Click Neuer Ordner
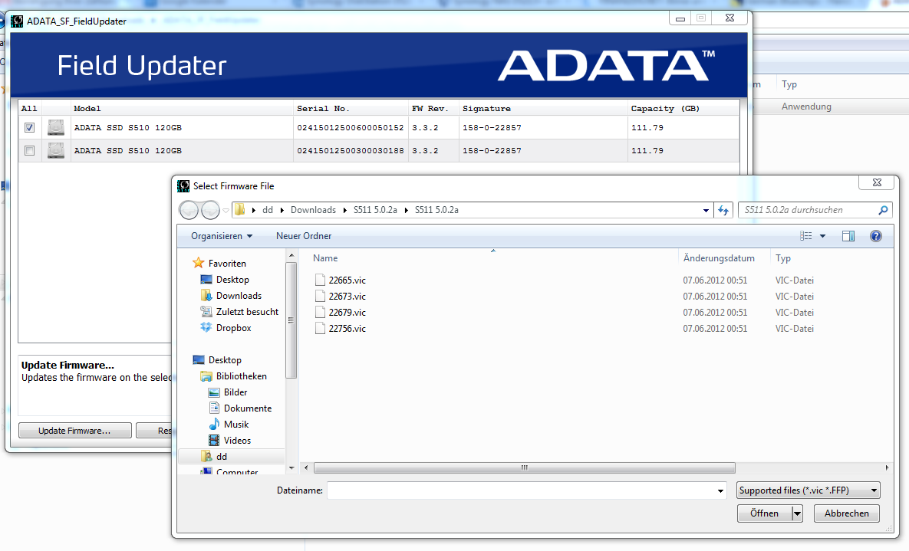The width and height of the screenshot is (909, 551). pyautogui.click(x=304, y=236)
